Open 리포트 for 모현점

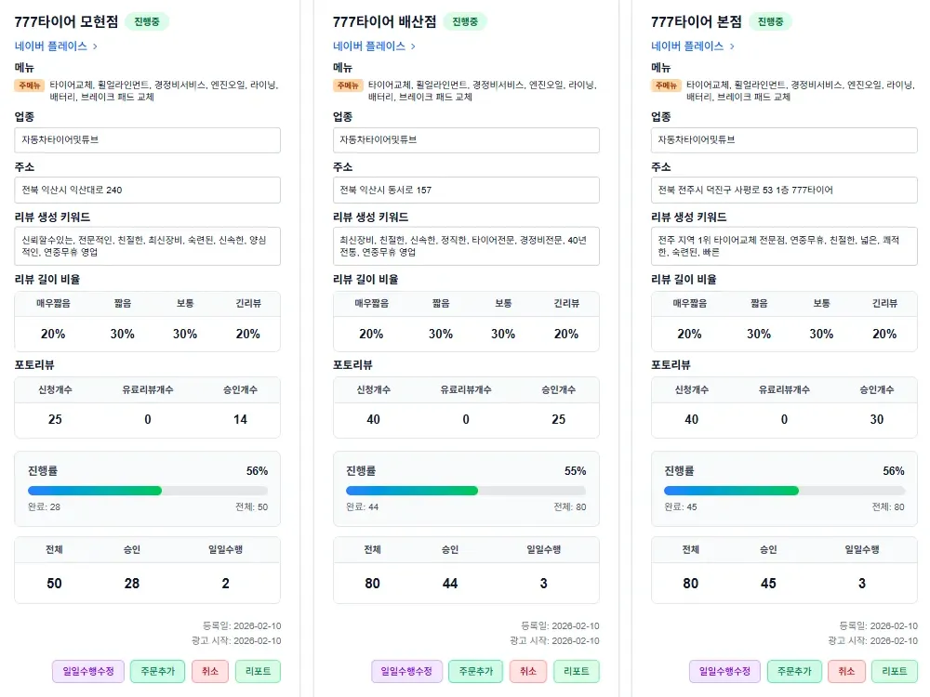[x=258, y=670]
